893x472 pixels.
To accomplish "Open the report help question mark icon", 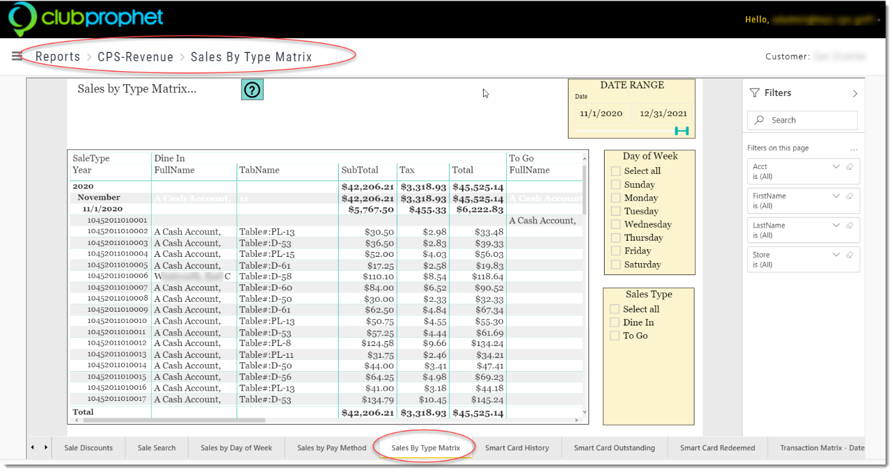I will click(x=252, y=90).
